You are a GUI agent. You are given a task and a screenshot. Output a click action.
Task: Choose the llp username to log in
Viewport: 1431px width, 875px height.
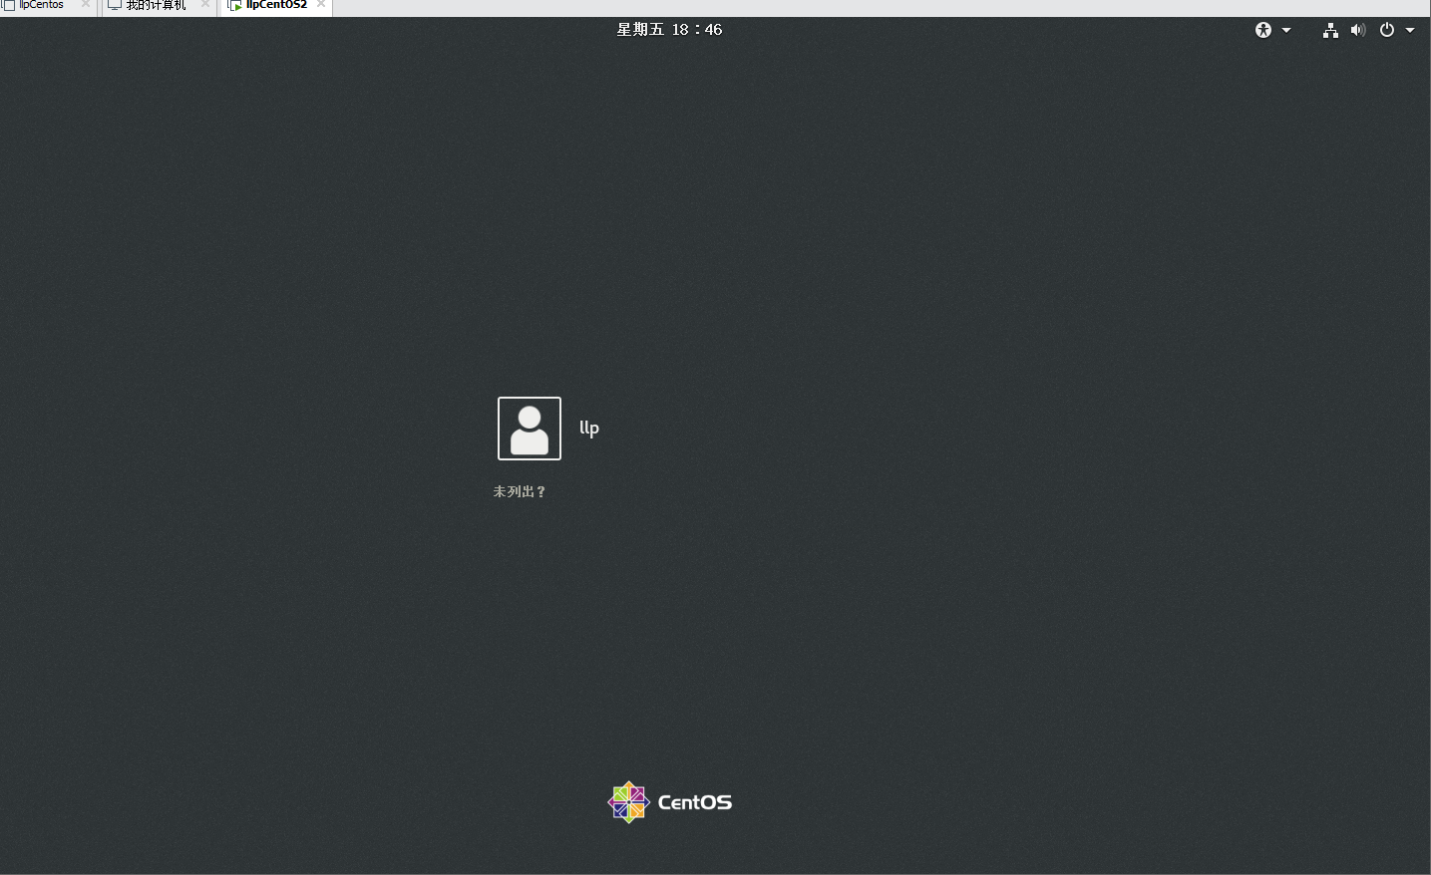(589, 428)
